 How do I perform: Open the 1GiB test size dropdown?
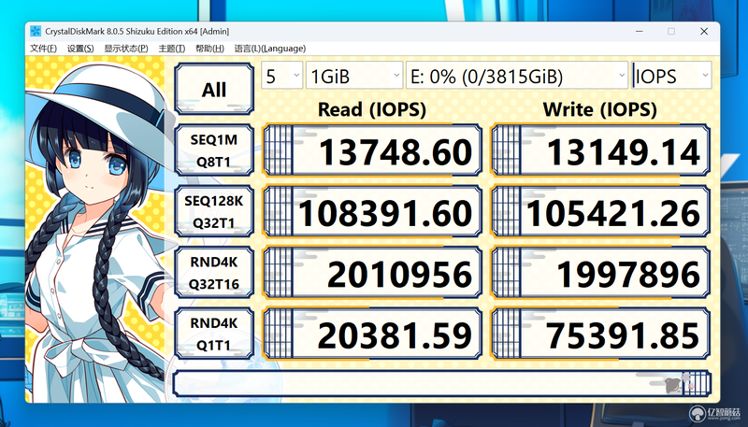[x=354, y=76]
